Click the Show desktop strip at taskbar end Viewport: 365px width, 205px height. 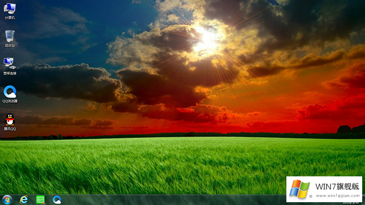pyautogui.click(x=364, y=200)
